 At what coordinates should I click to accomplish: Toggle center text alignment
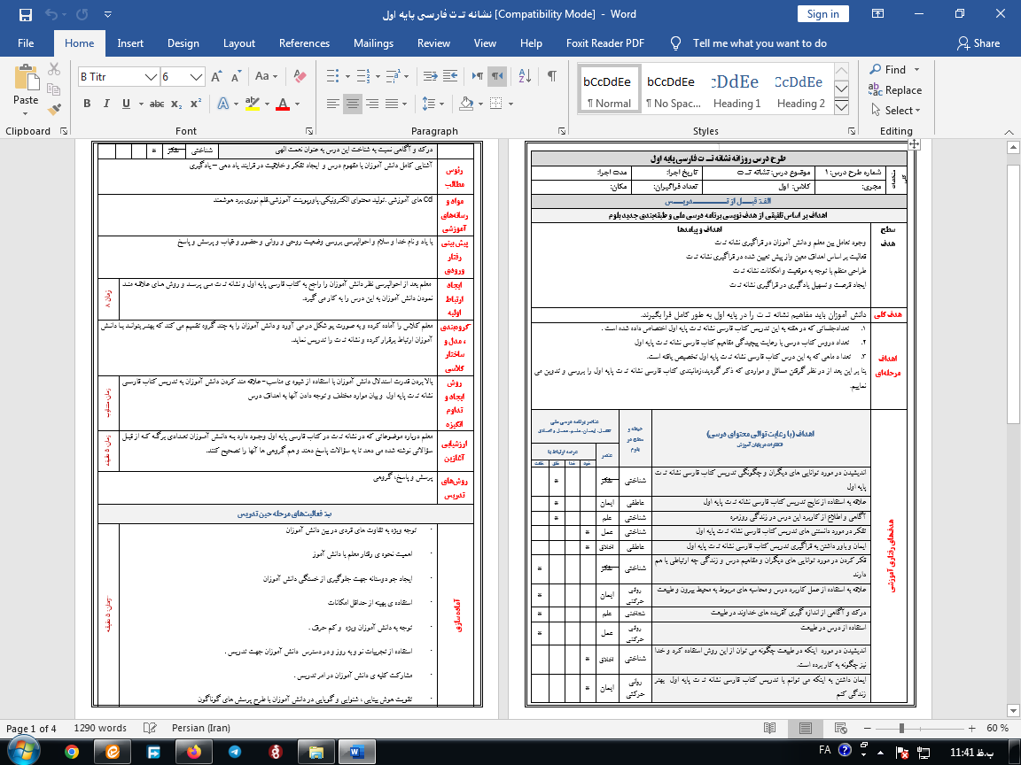[353, 104]
